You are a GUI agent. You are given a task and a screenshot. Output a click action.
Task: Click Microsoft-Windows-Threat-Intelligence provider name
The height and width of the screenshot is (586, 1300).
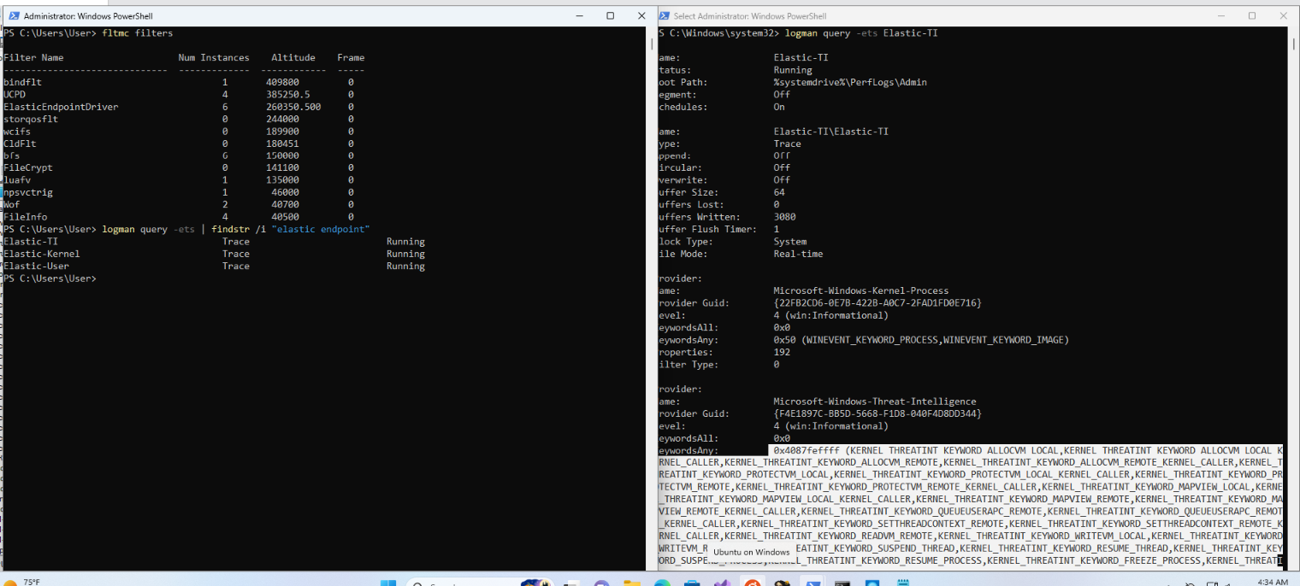(875, 401)
